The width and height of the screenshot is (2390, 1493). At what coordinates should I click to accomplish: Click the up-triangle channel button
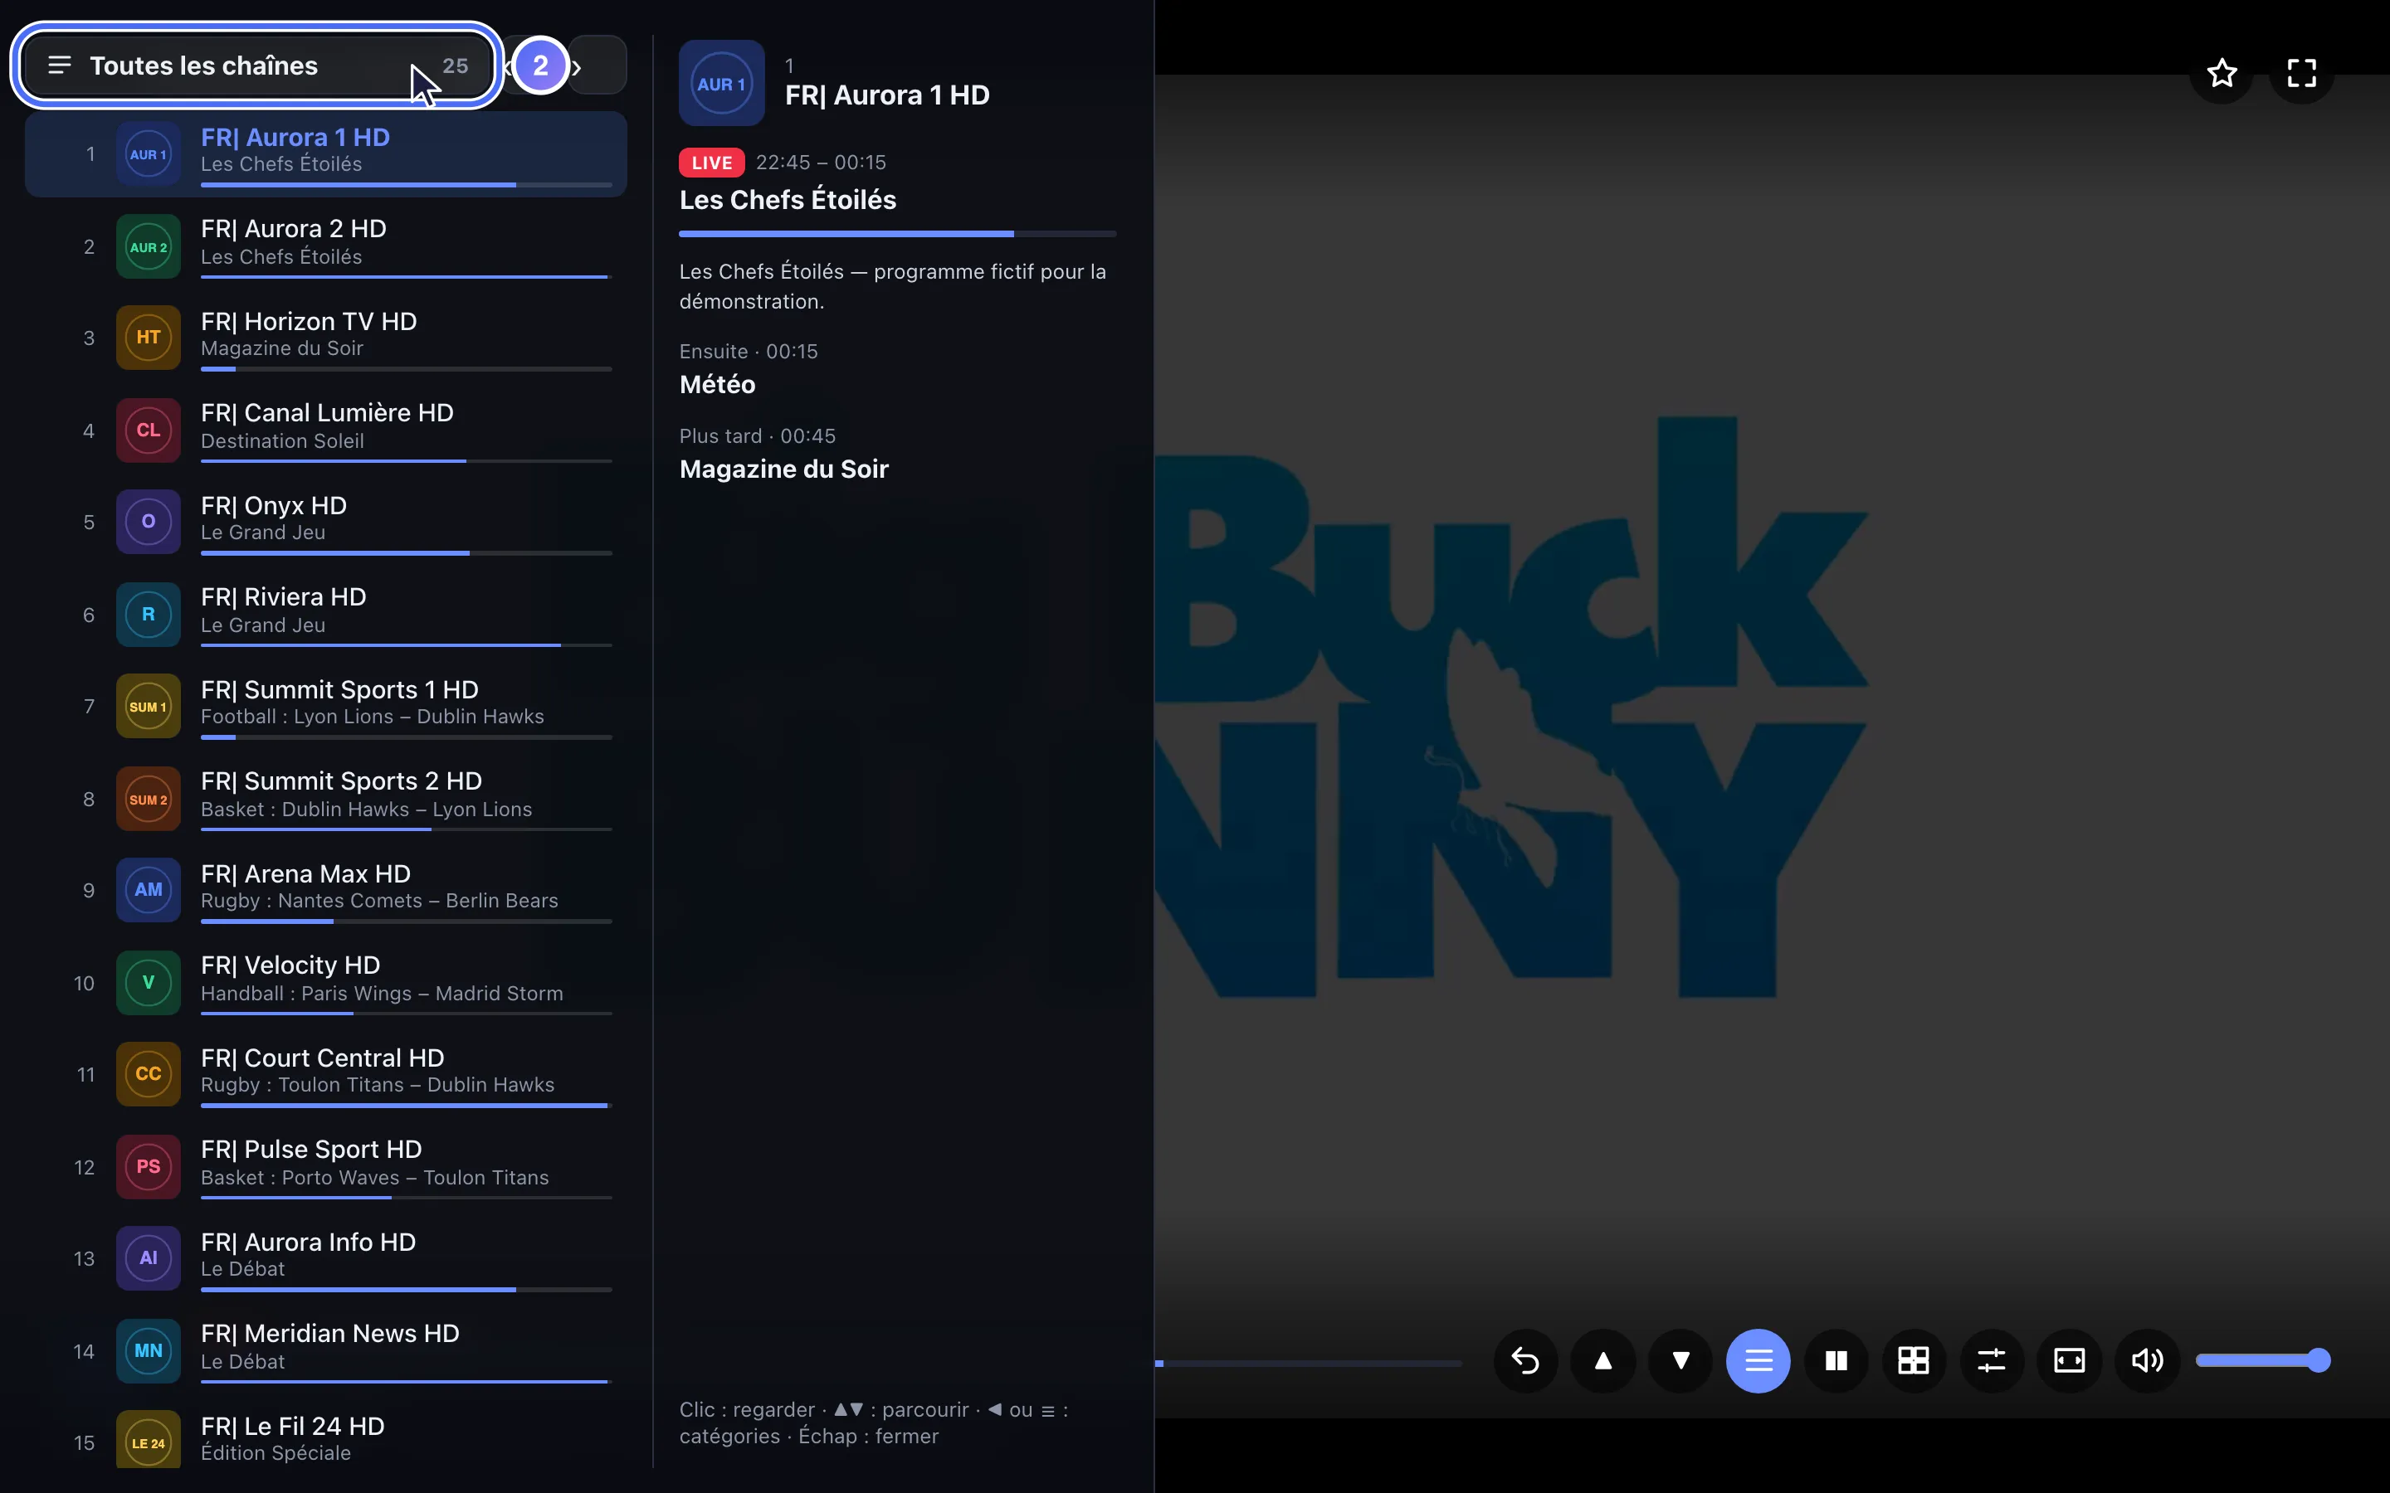pyautogui.click(x=1603, y=1360)
